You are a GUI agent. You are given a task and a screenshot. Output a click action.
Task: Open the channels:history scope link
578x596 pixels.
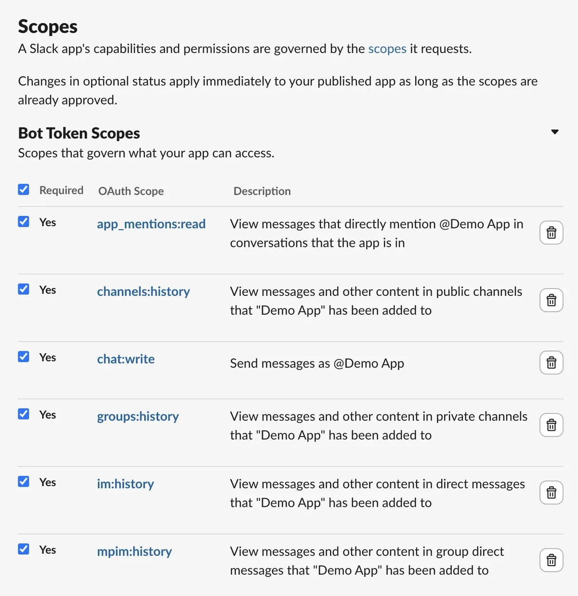[144, 291]
